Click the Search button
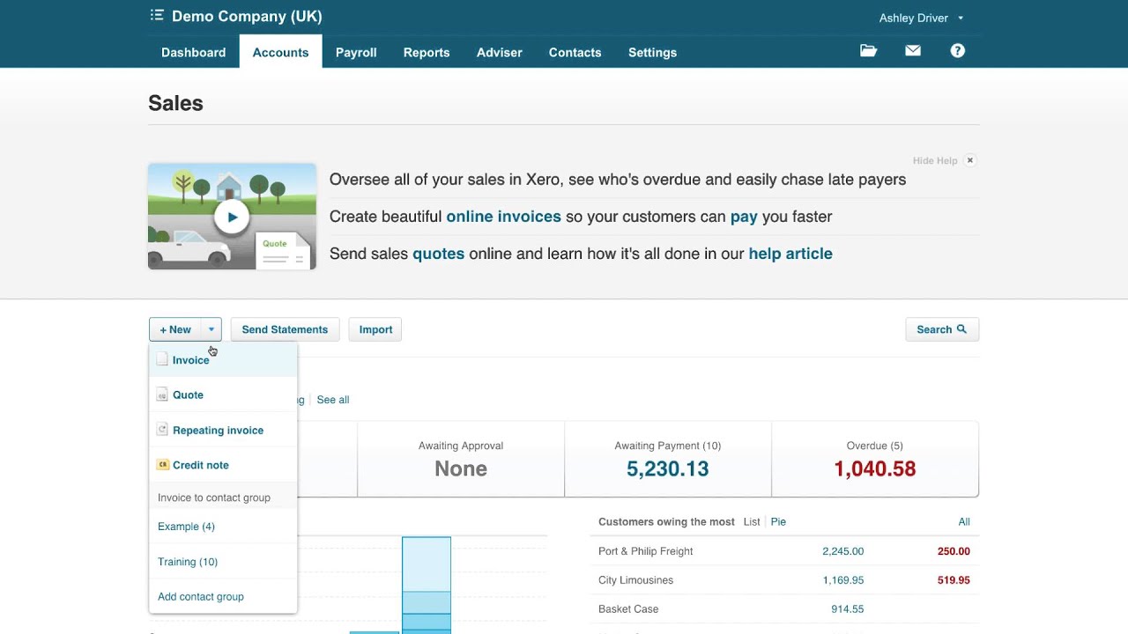 (x=942, y=329)
